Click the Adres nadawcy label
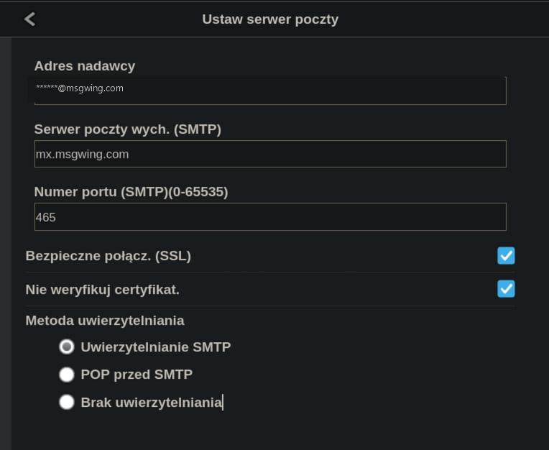The image size is (549, 450). [85, 66]
